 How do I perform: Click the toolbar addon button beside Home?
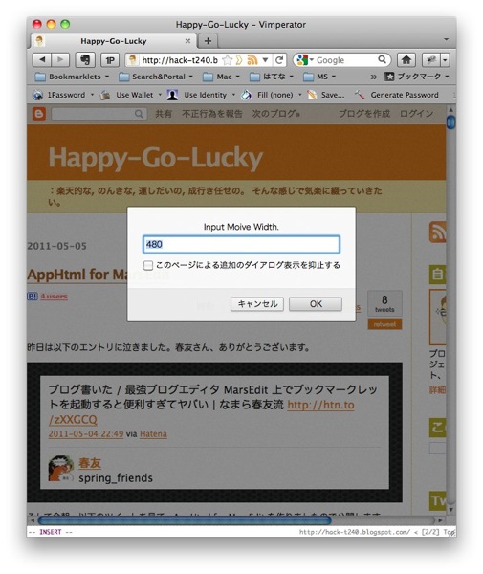[431, 59]
